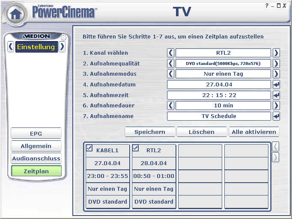292x219 pixels.
Task: Show previous page of schedule list
Action: coord(275,147)
